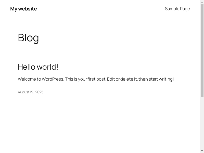Click the scrollbar track below the thumb
This screenshot has width=204, height=153.
pyautogui.click(x=202, y=122)
